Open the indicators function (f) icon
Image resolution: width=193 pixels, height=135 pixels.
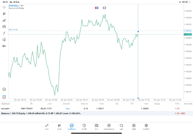4,33
